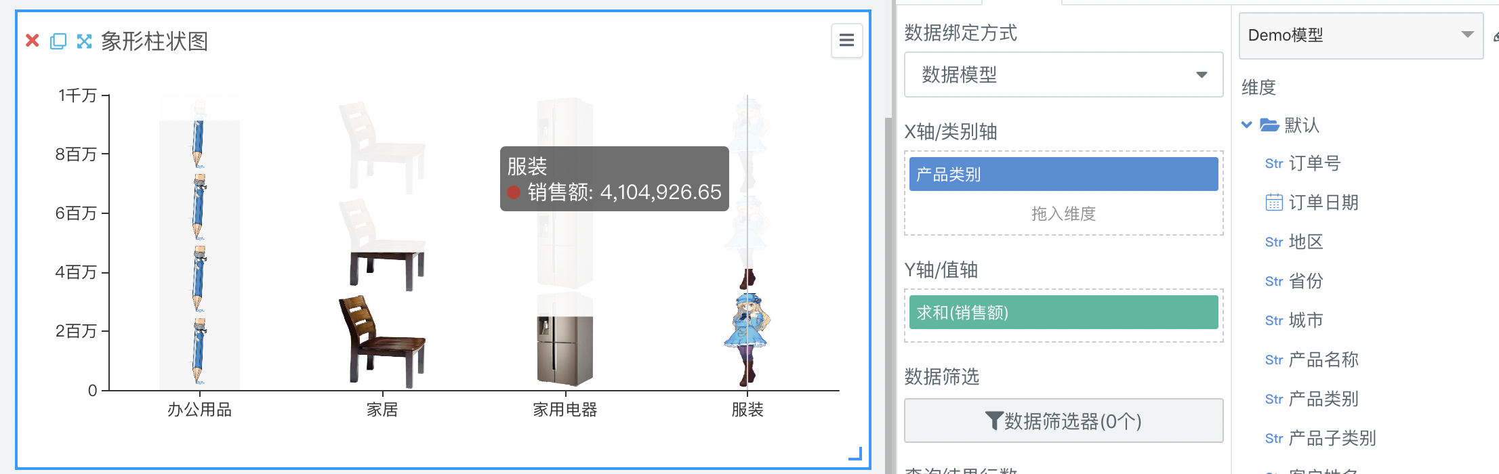Viewport: 1499px width, 474px height.
Task: Click the pencil bar for 办公用品
Action: click(x=199, y=254)
